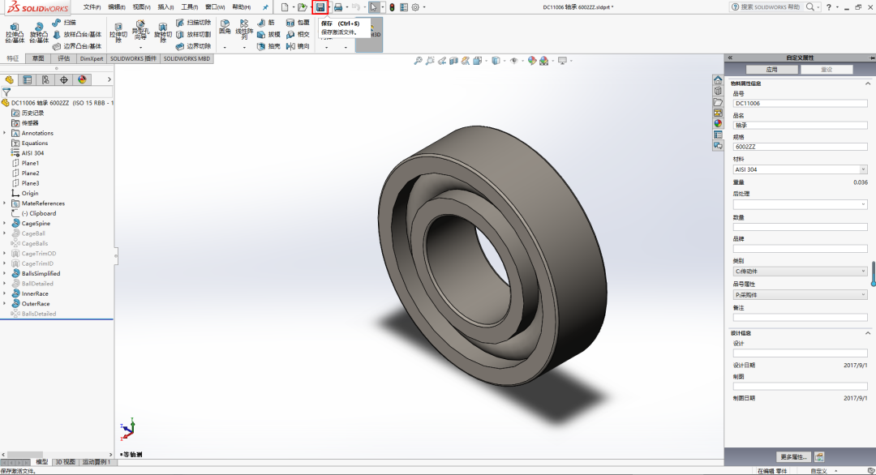Select the 旋转凸台/基体 revolve boss tool
This screenshot has width=876, height=475.
point(39,33)
